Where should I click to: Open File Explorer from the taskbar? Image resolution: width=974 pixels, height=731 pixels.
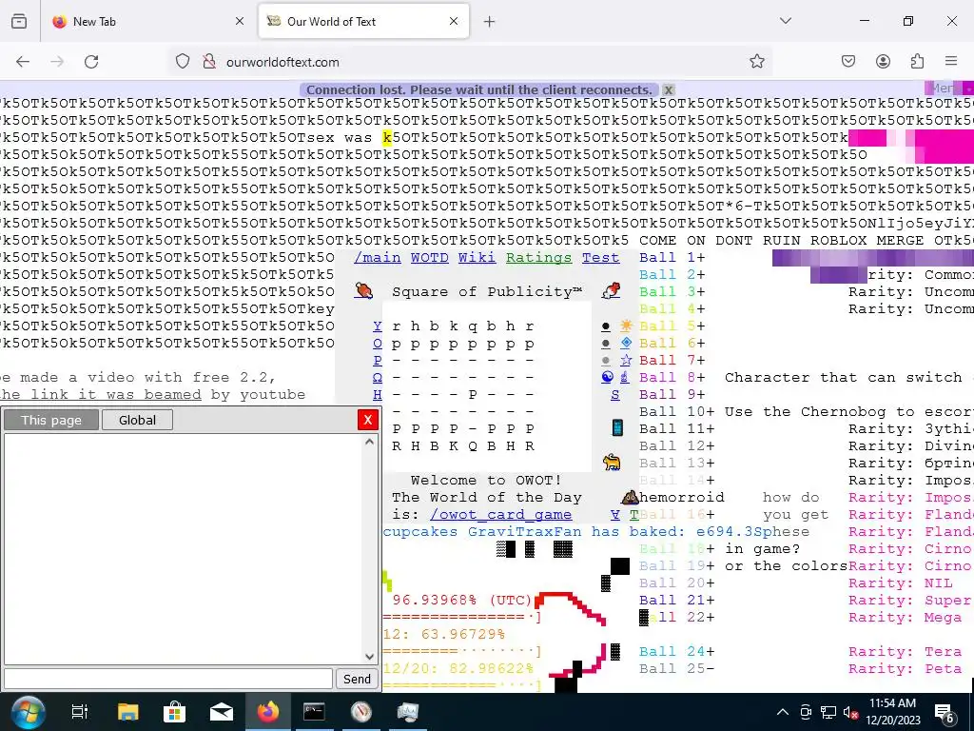pyautogui.click(x=128, y=712)
